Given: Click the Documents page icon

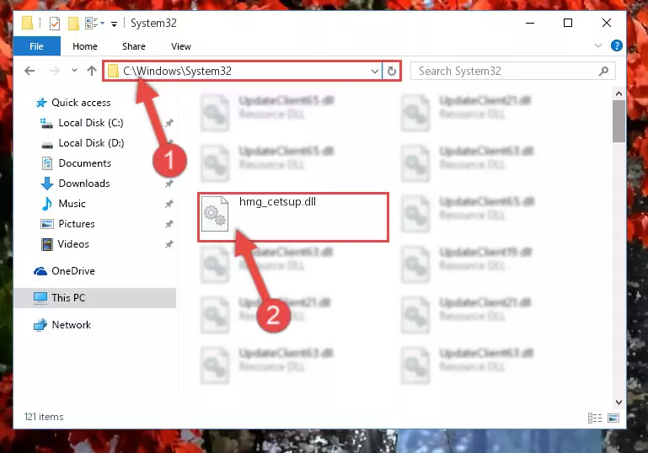Looking at the screenshot, I should tap(47, 163).
